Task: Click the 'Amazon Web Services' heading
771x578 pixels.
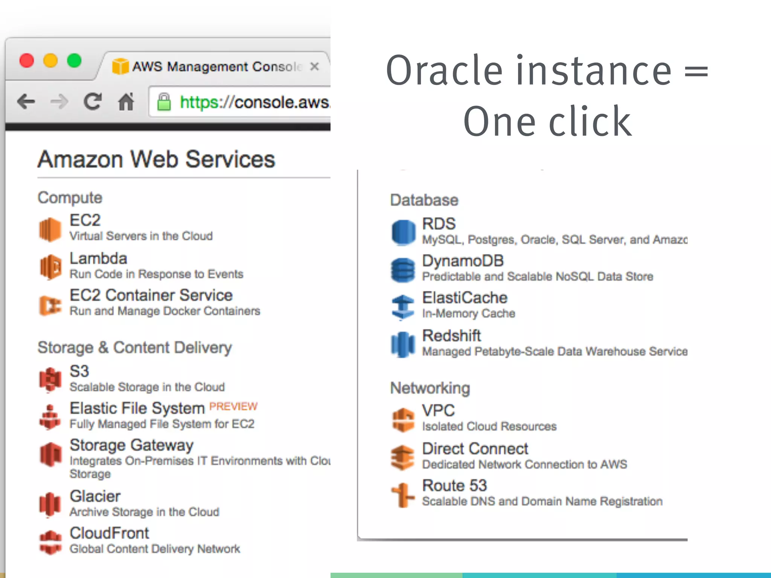Action: [156, 159]
